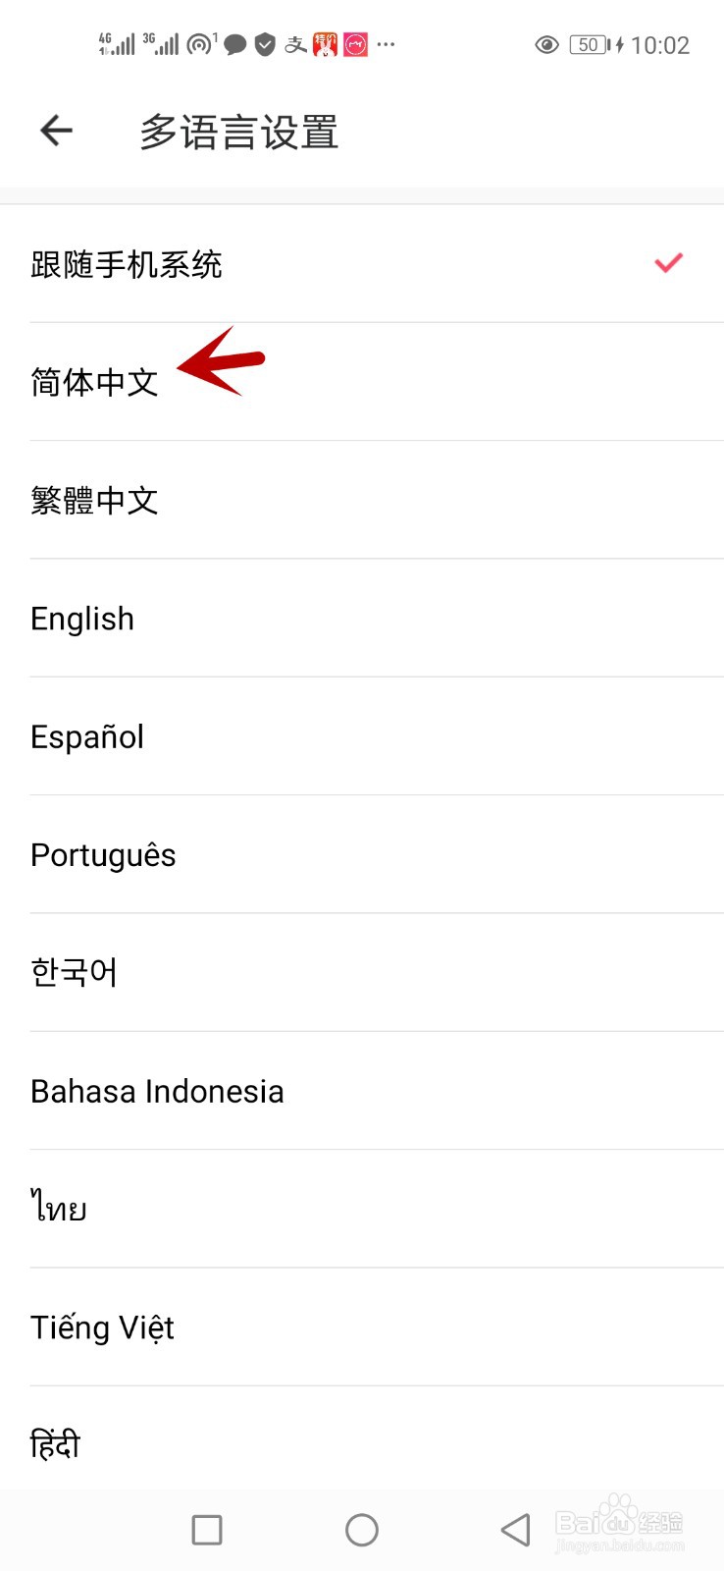Screen dimensions: 724x1571
Task: Tap the battery indicator in status bar
Action: coord(589,45)
